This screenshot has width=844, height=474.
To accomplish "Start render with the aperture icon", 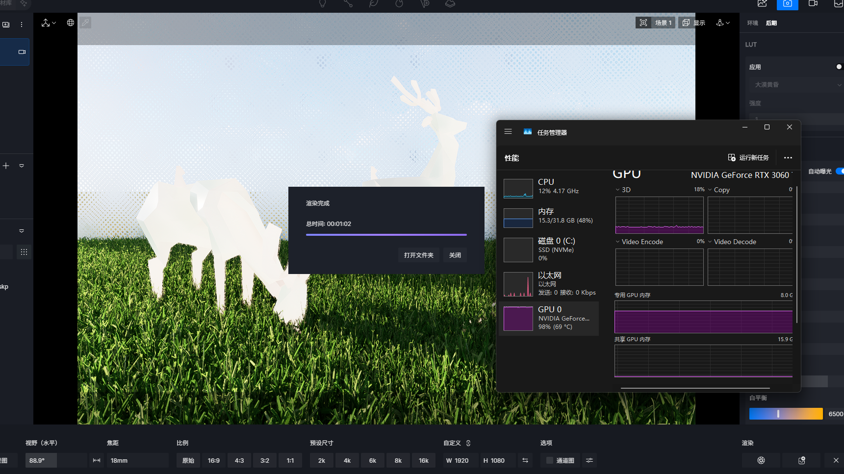I will coord(761,460).
